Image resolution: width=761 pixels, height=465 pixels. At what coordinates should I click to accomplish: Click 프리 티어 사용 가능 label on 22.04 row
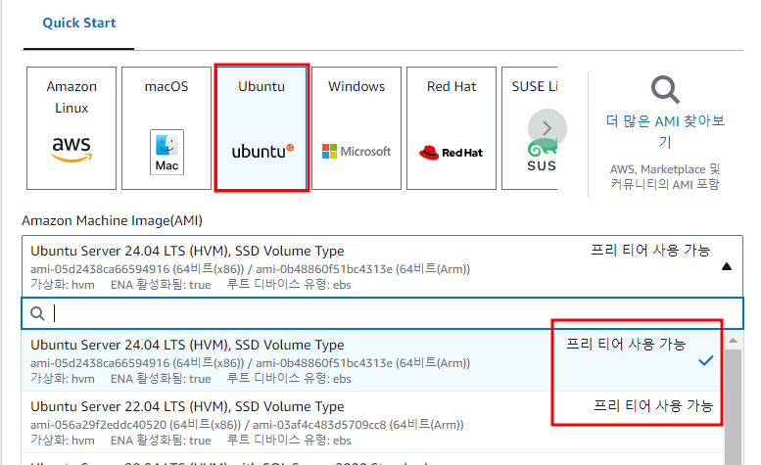point(653,405)
